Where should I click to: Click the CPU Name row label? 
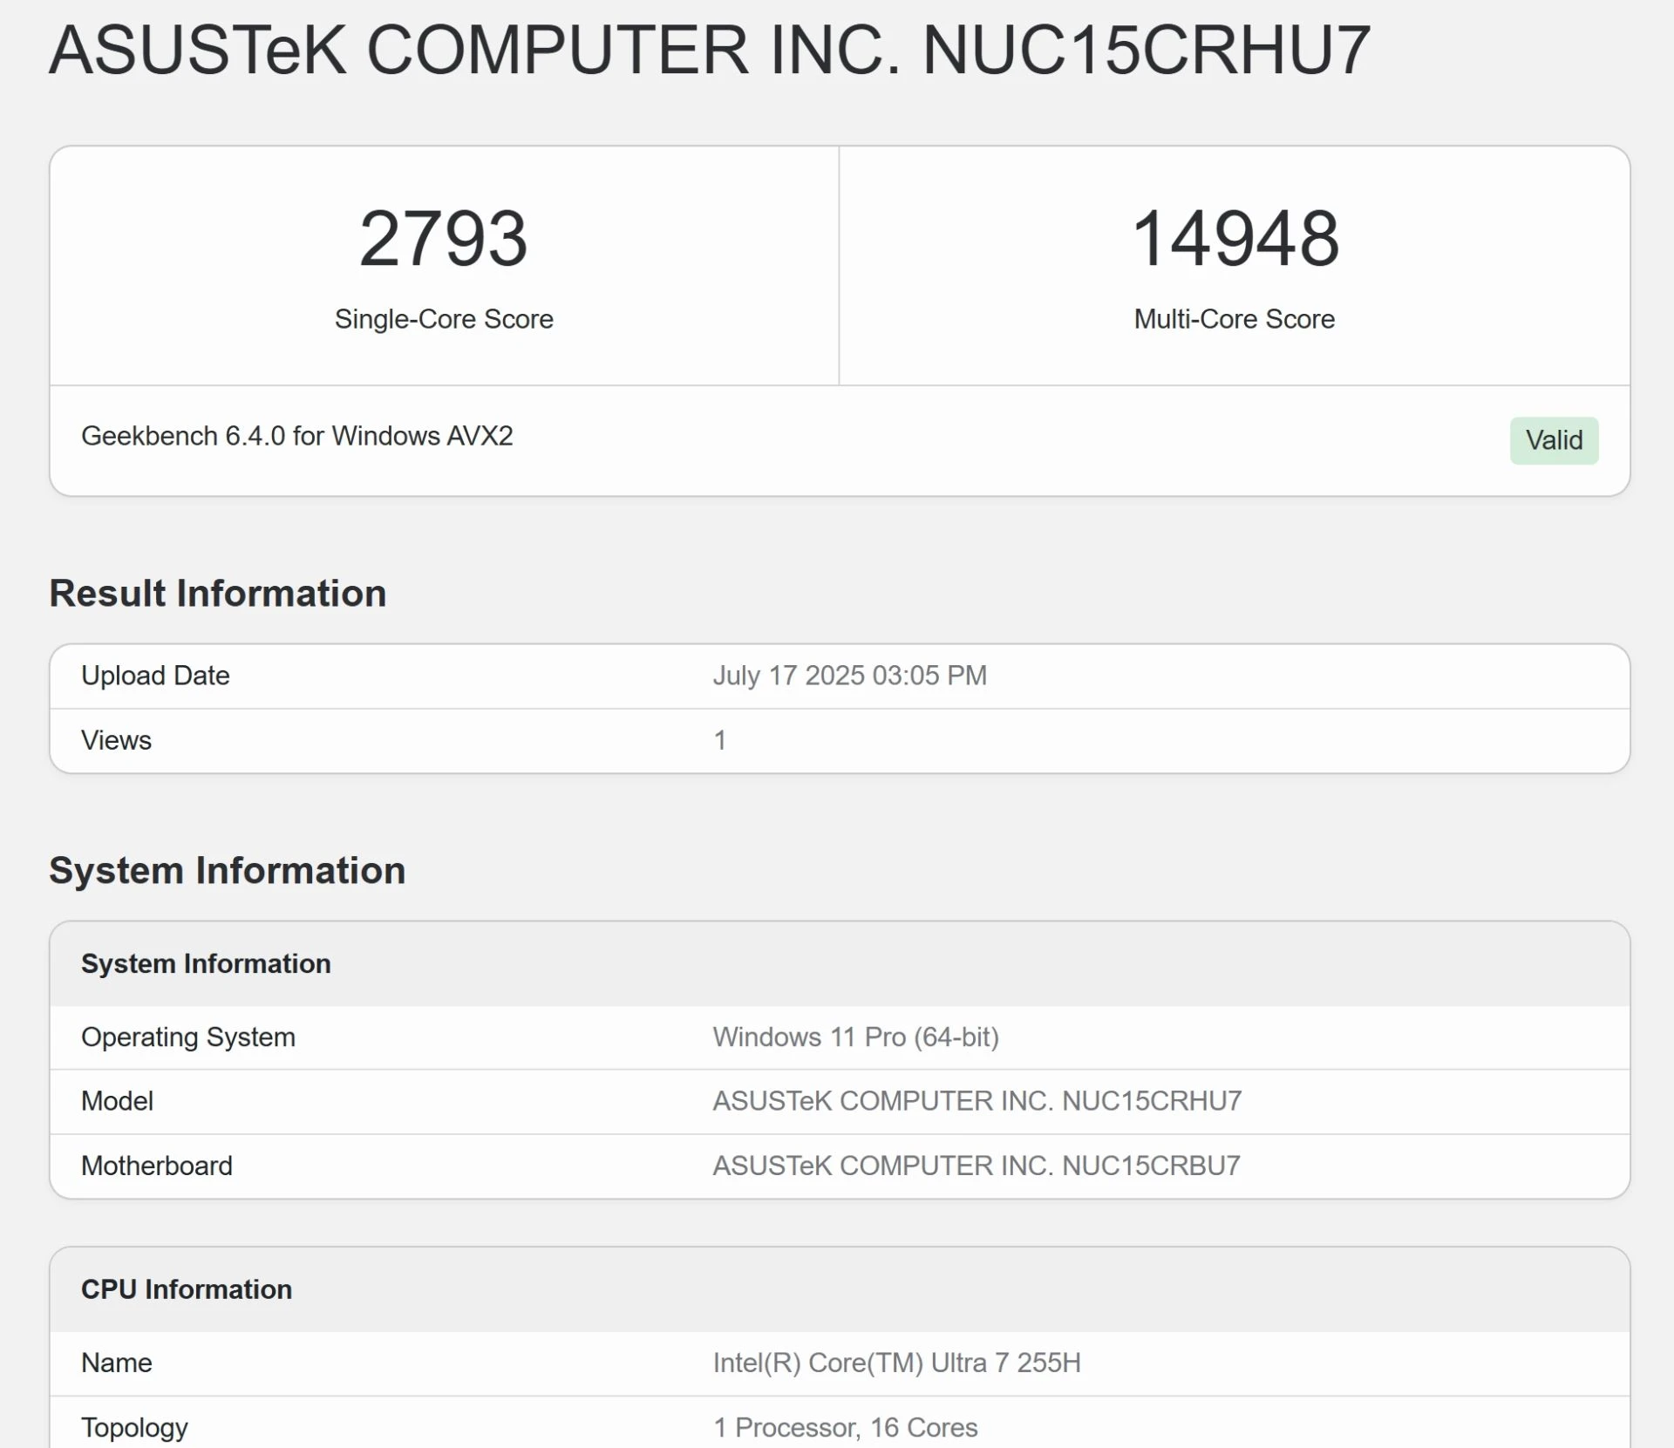pos(117,1363)
